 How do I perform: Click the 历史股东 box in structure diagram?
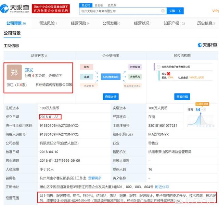pos(89,86)
